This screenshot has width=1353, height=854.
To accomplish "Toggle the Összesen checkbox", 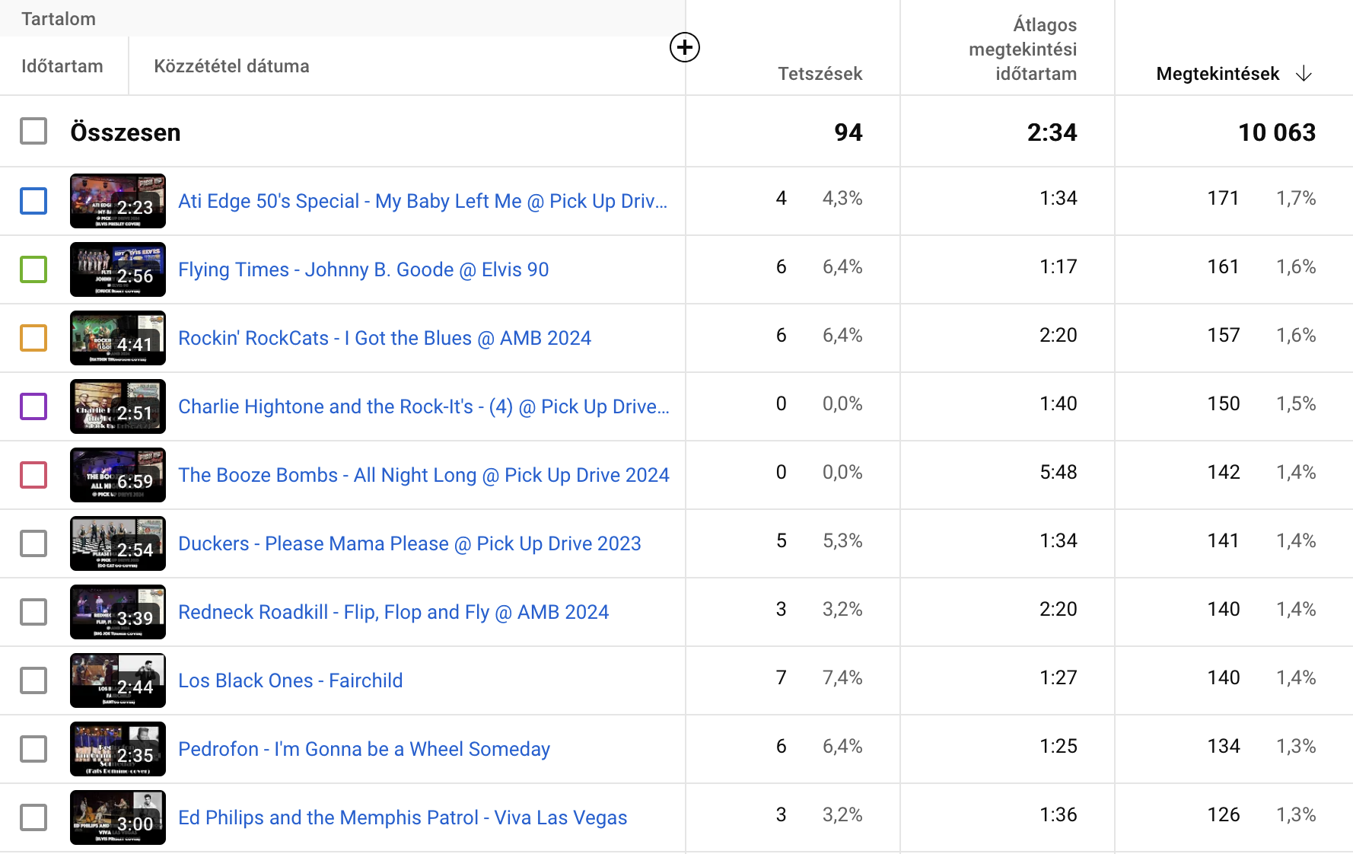I will tap(33, 132).
